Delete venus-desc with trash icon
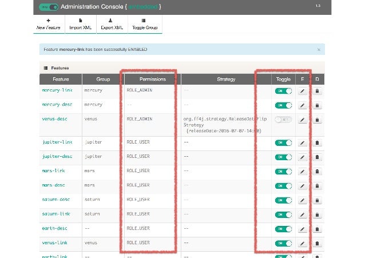The width and height of the screenshot is (365, 258). [x=317, y=120]
